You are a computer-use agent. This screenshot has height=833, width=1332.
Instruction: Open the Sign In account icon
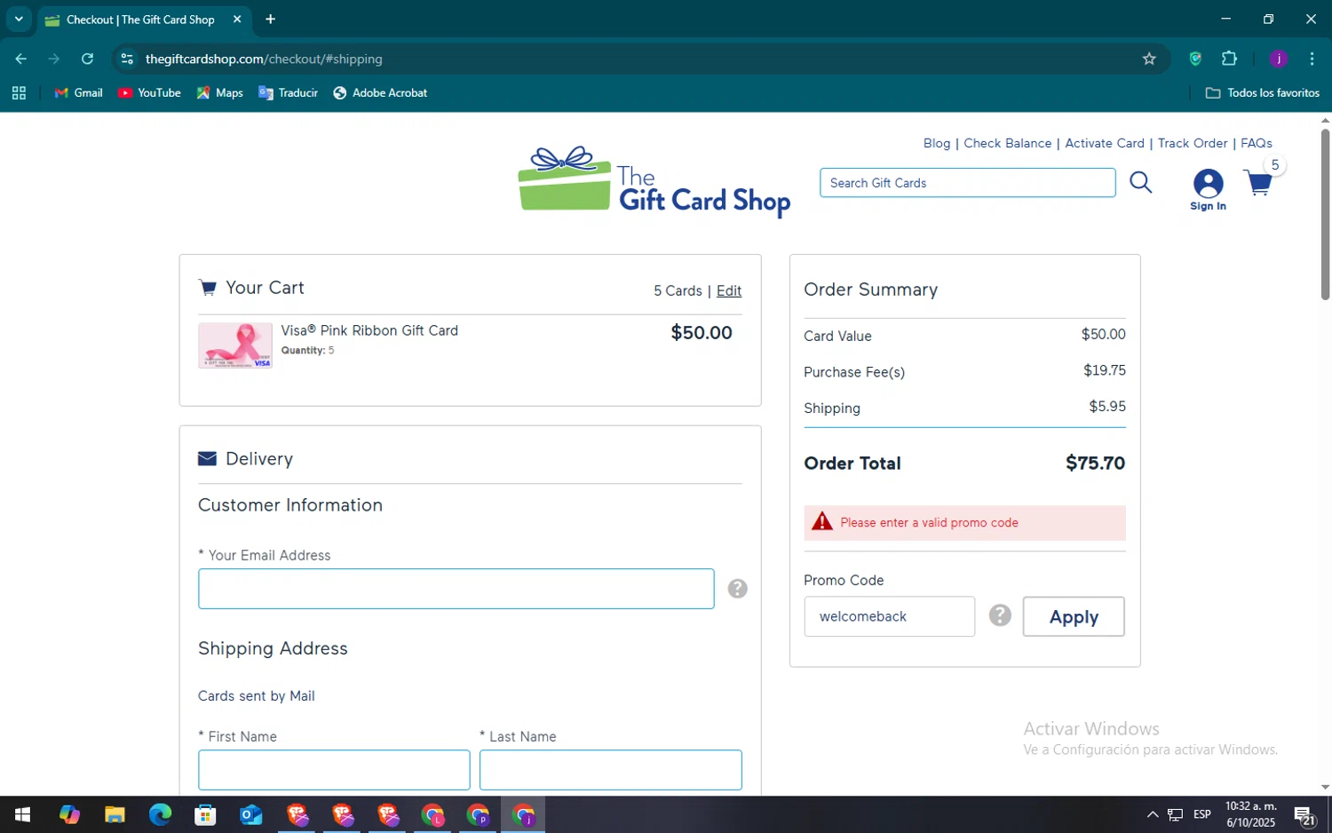click(1208, 190)
